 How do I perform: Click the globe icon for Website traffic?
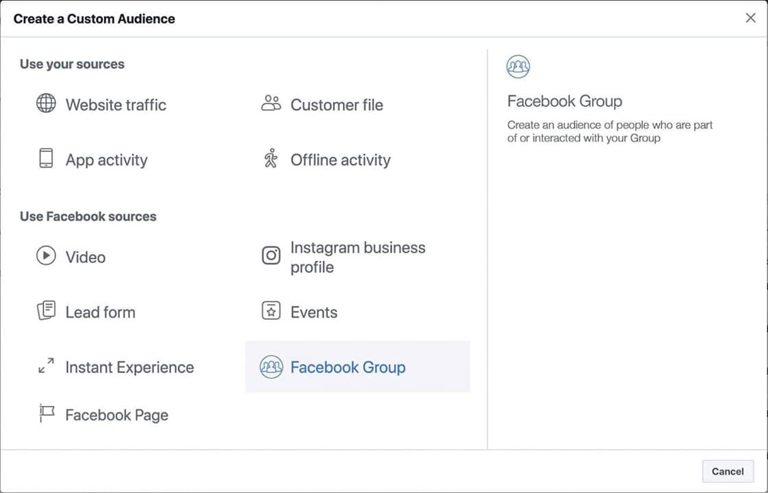(46, 103)
